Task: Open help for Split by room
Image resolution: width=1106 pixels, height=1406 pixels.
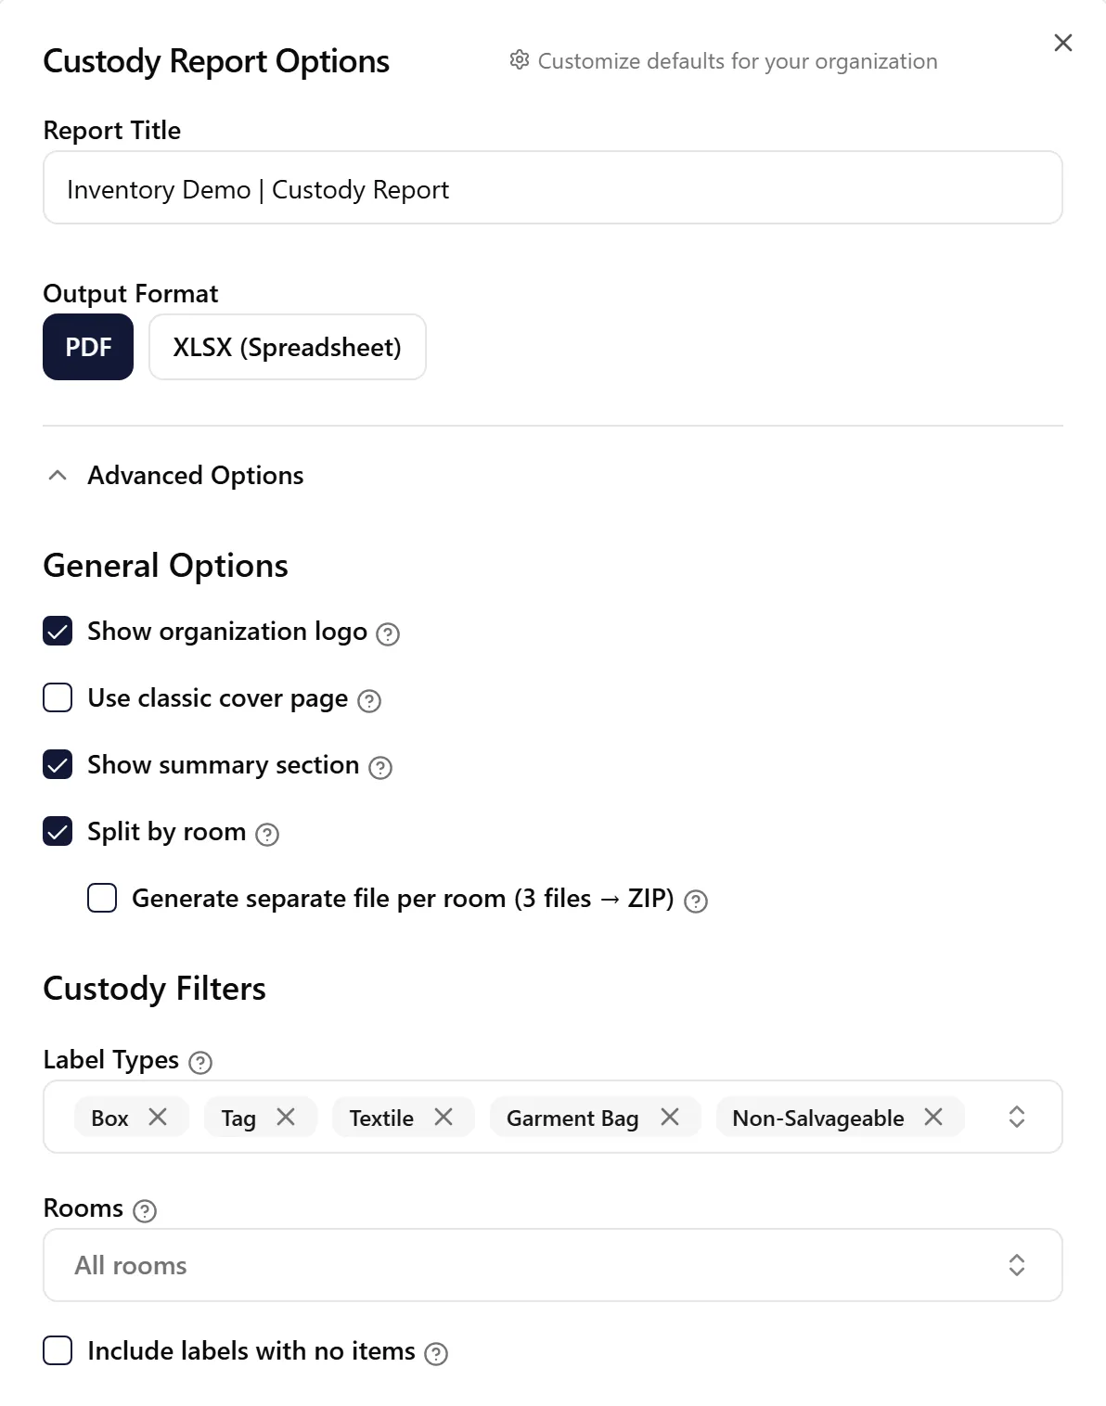Action: [267, 835]
